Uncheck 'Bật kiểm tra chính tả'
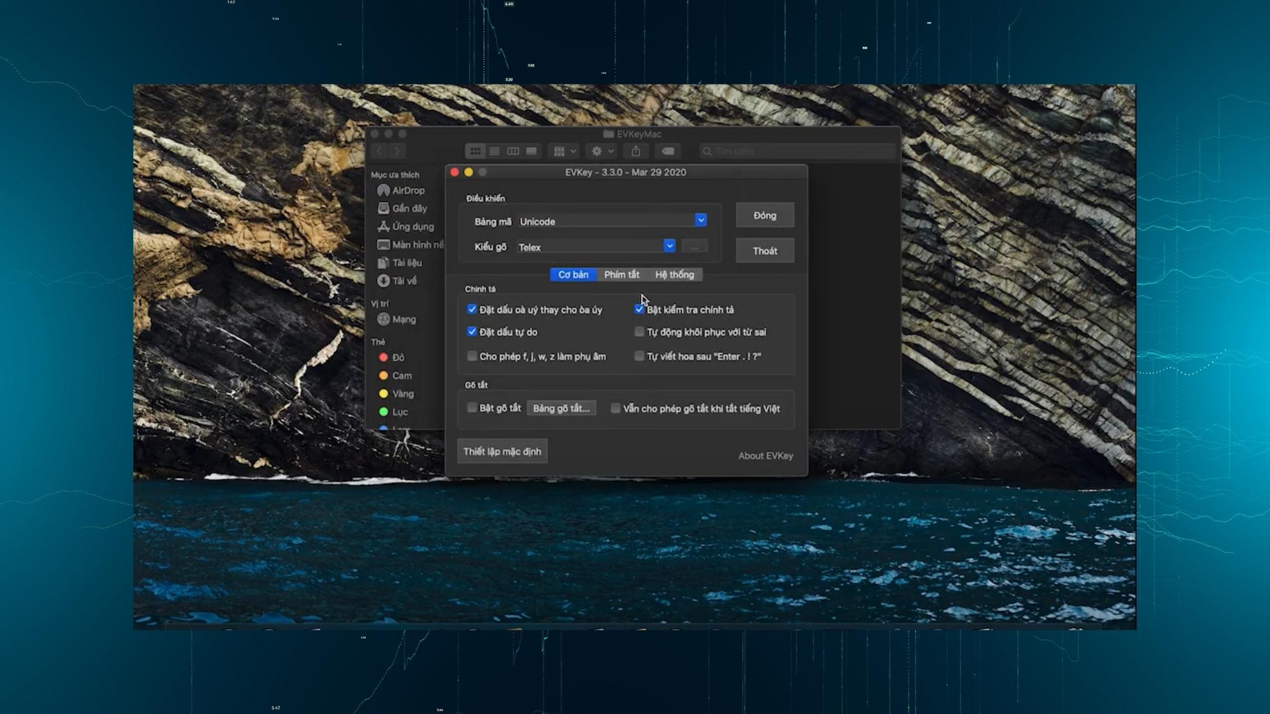This screenshot has height=714, width=1270. [x=639, y=309]
